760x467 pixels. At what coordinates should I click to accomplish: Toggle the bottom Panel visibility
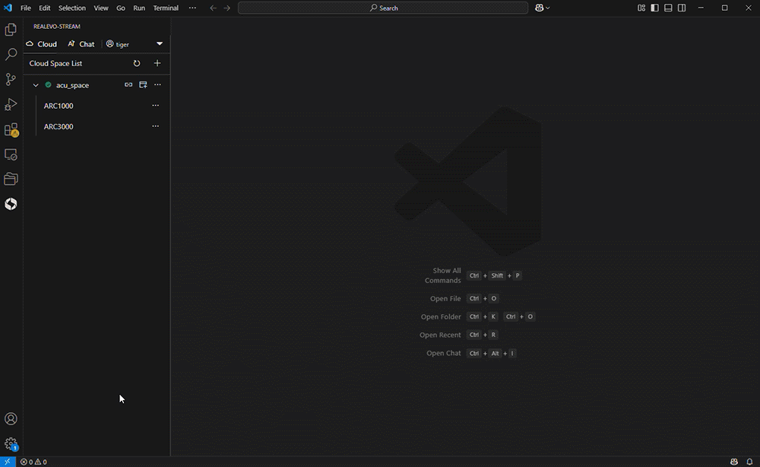click(x=668, y=8)
